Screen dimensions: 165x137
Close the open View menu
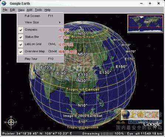click(21, 10)
